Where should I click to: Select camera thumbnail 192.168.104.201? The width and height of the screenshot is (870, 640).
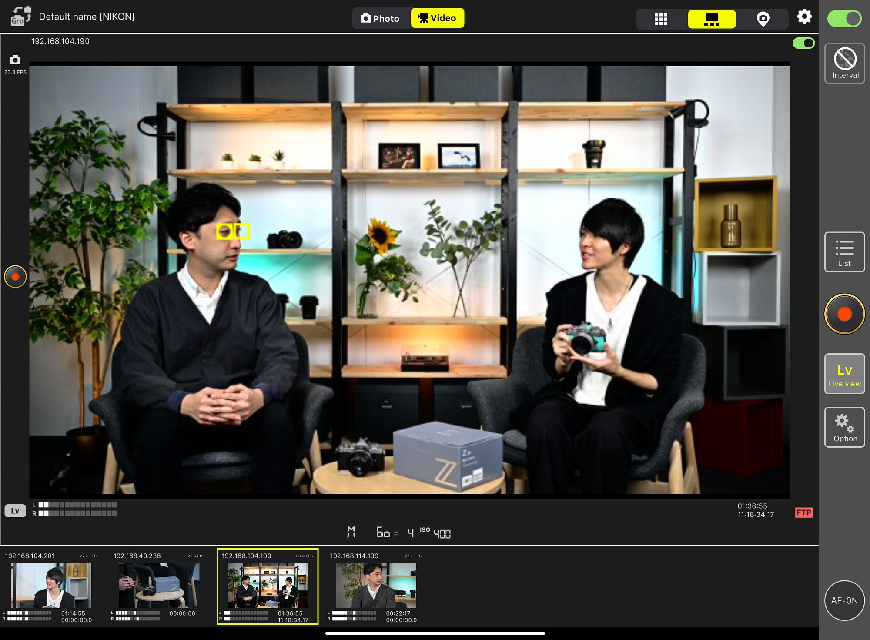51,587
